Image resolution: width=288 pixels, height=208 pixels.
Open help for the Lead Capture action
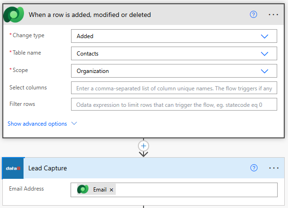(x=254, y=168)
